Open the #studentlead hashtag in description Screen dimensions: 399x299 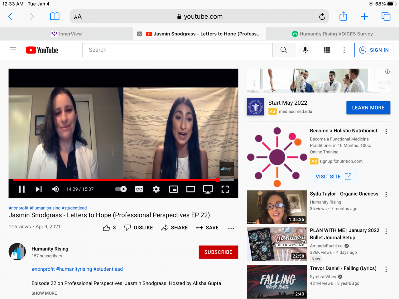108,269
